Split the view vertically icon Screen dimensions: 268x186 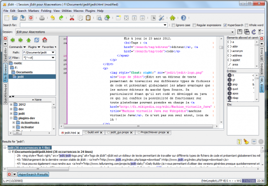(x=142, y=18)
